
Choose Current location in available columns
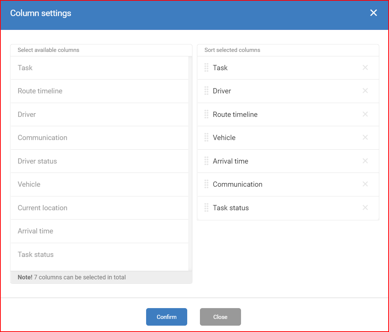tap(99, 208)
